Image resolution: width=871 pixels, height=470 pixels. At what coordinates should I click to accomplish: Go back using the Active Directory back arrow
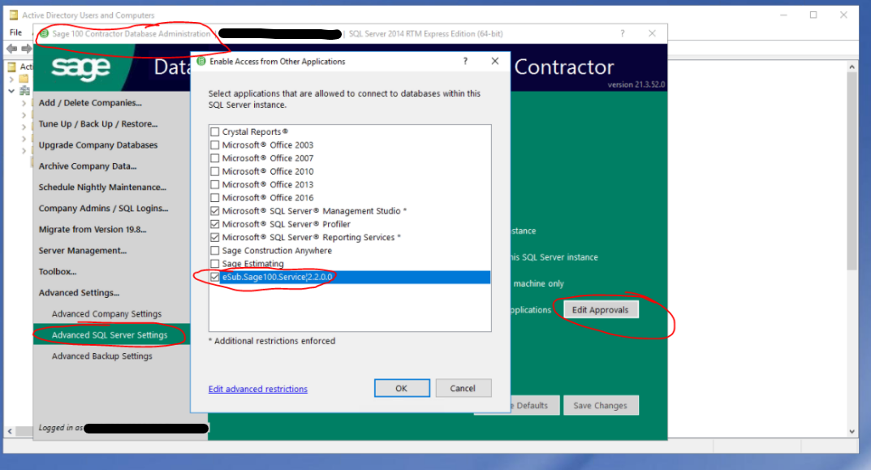click(11, 49)
